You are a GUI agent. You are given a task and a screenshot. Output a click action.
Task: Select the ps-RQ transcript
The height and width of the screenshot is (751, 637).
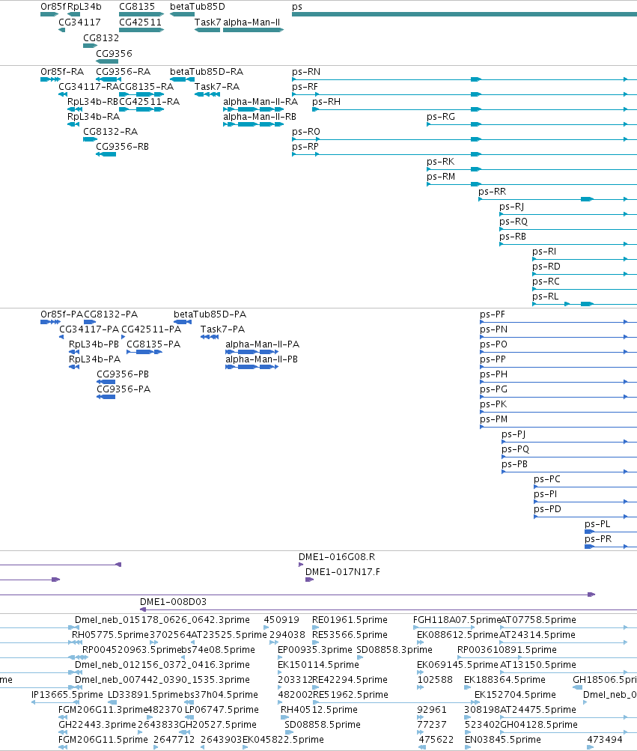568,229
